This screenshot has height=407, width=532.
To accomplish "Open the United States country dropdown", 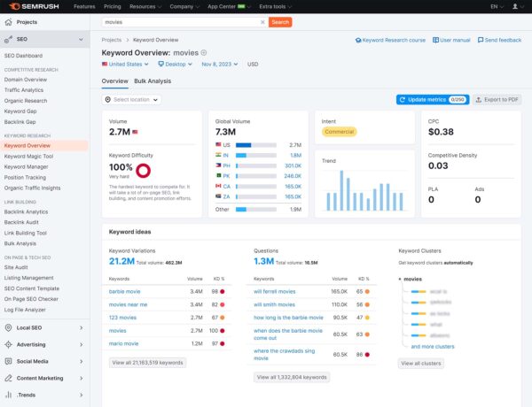I will coord(125,64).
